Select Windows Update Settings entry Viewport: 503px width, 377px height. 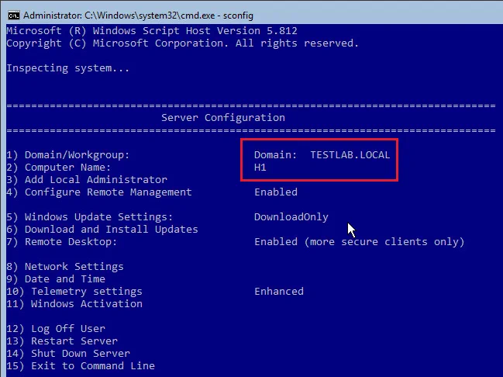[89, 217]
